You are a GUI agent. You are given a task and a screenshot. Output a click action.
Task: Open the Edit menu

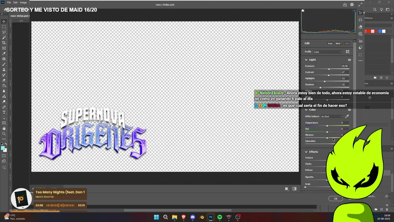pyautogui.click(x=15, y=2)
